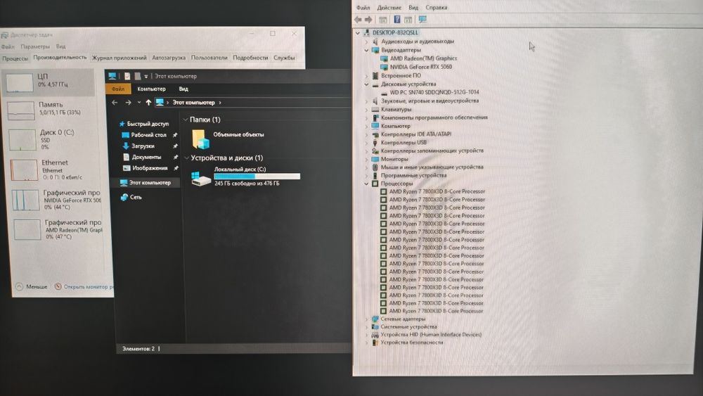Open Действие menu in Device Manager
The image size is (703, 396).
point(389,7)
